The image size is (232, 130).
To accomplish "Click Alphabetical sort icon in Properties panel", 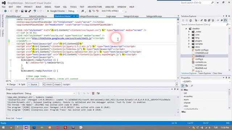I will click(x=187, y=86).
